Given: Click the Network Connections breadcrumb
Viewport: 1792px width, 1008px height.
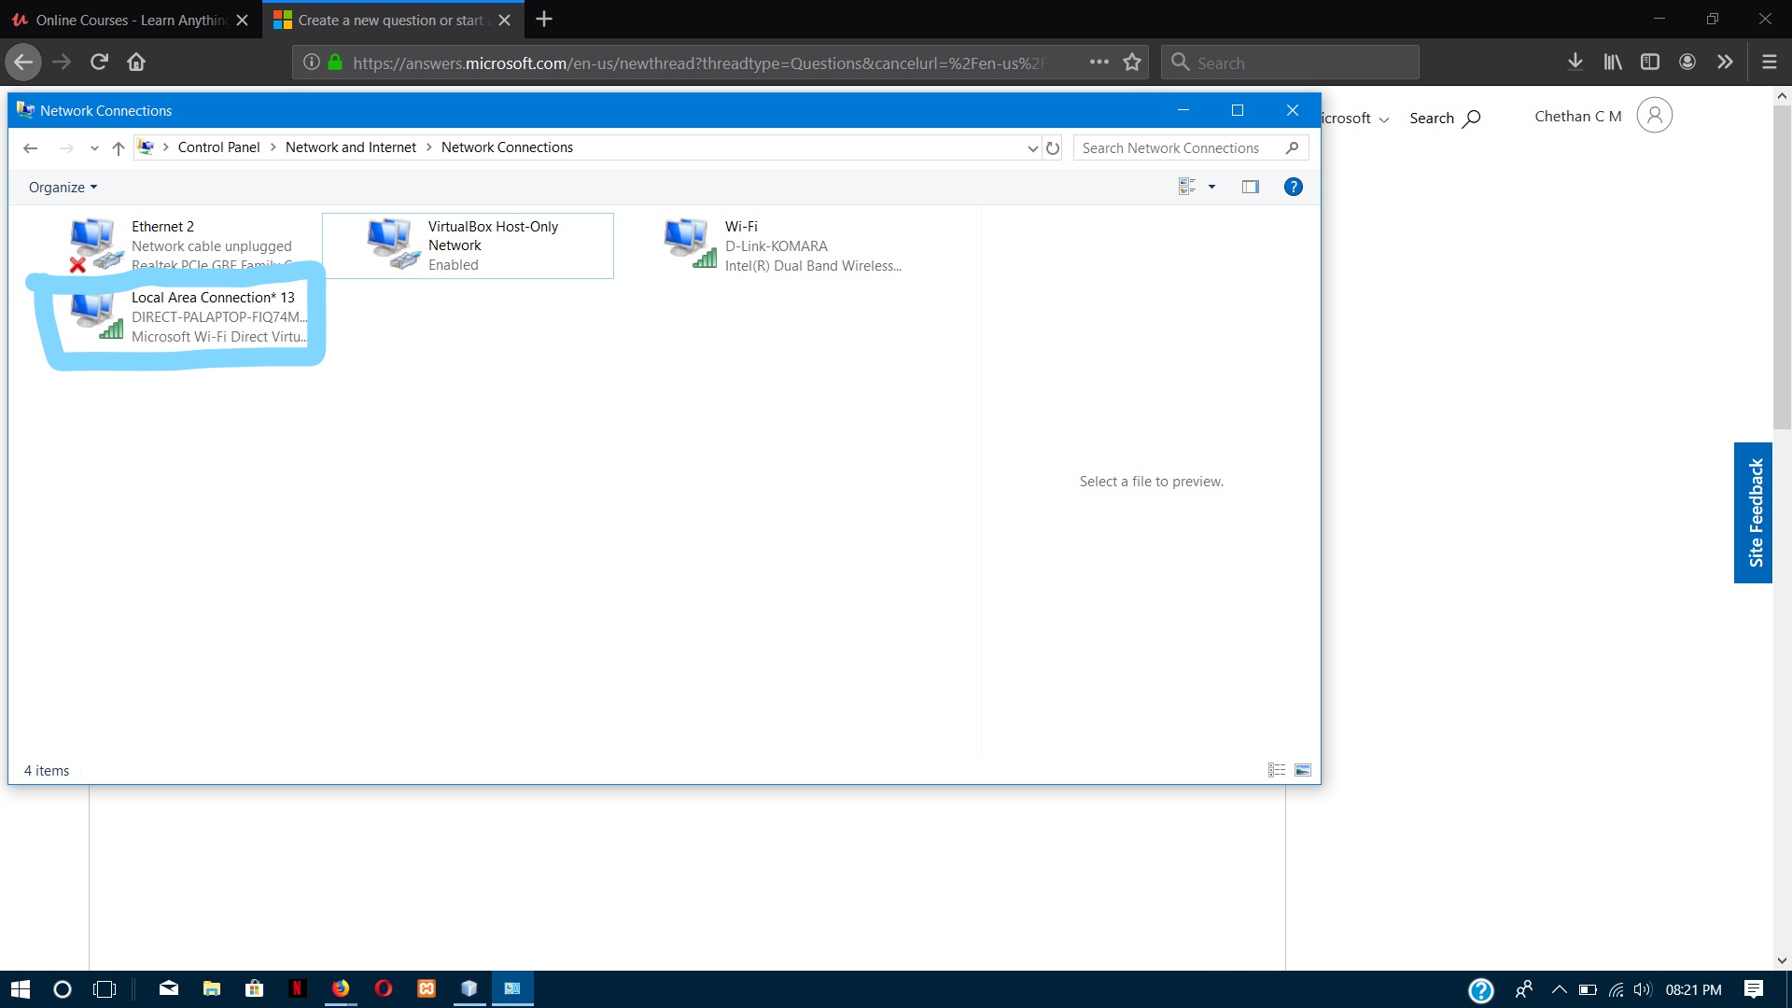Looking at the screenshot, I should [507, 147].
